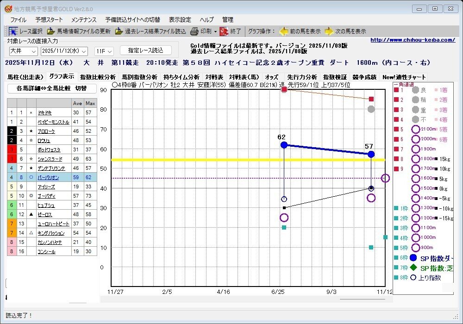Click the application crown icon in the title bar
This screenshot has width=463, height=324.
(7, 8)
